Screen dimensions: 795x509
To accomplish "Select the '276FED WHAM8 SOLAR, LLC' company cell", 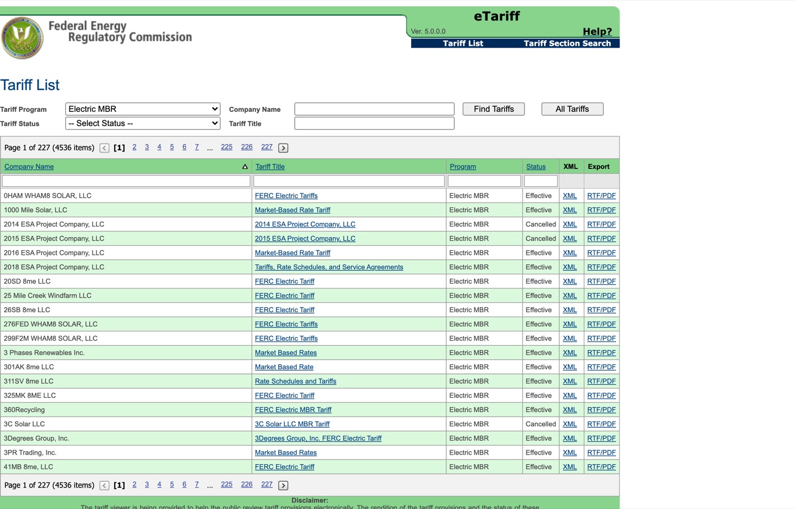I will [126, 324].
